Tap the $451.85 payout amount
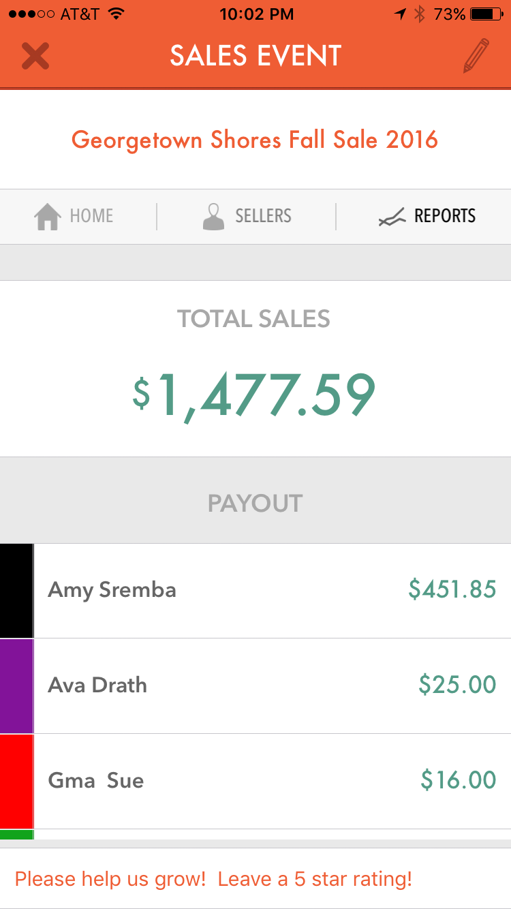Viewport: 511px width, 909px height. [452, 589]
